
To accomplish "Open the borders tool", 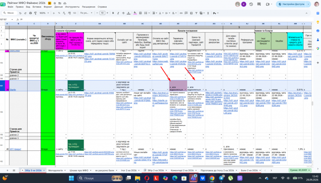I will tap(140, 13).
